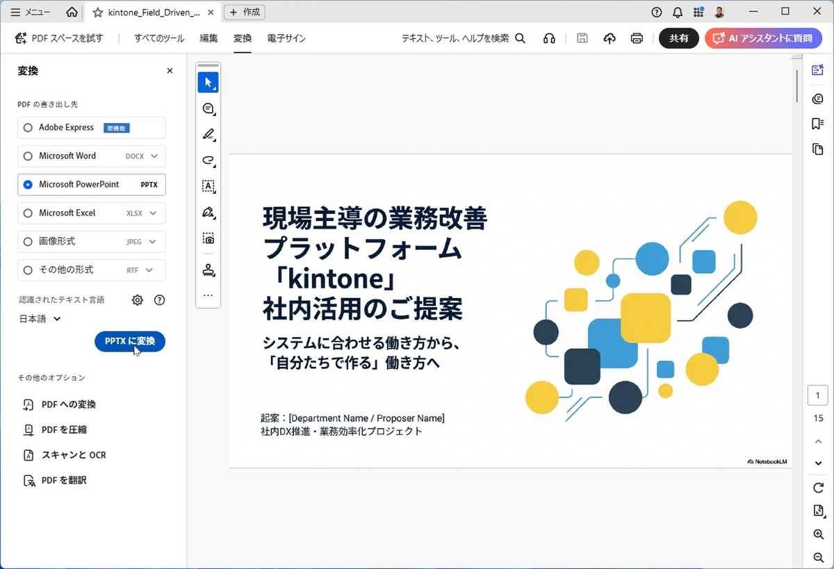This screenshot has width=834, height=569.
Task: Open the 電子サイン tab
Action: pos(286,38)
